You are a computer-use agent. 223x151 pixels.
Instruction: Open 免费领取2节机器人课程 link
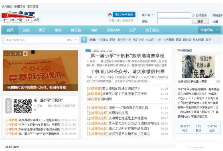pyautogui.click(x=192, y=82)
